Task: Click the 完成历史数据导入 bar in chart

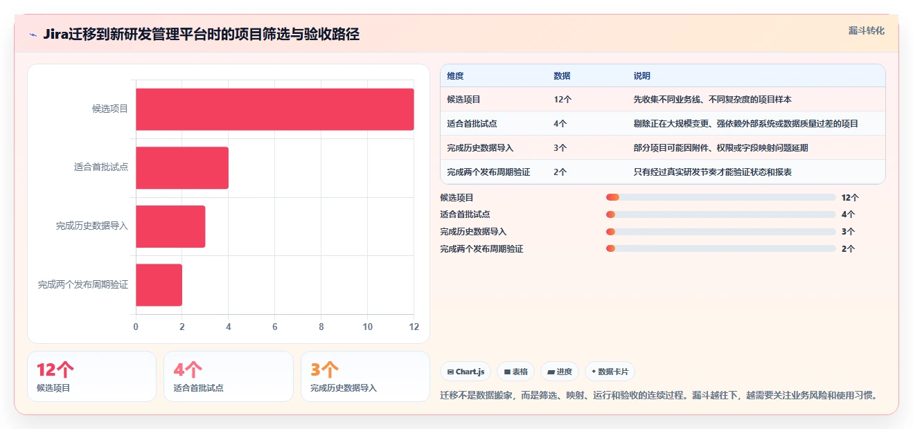Action: pyautogui.click(x=170, y=226)
